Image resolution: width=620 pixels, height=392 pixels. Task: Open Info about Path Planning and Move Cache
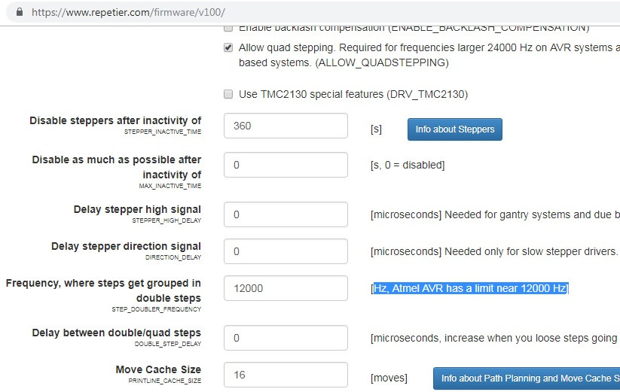pyautogui.click(x=529, y=378)
